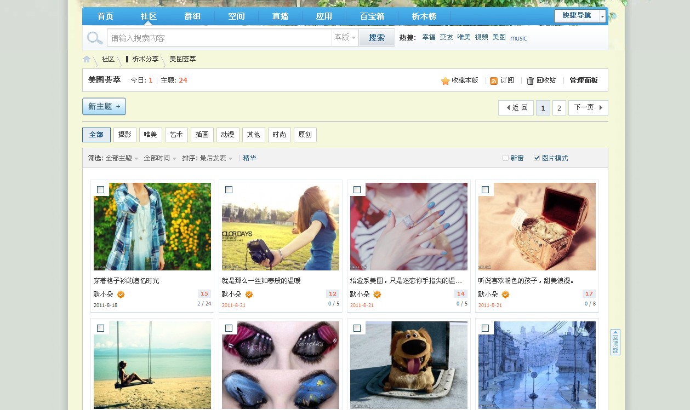Click the hot search term music
Image resolution: width=690 pixels, height=410 pixels.
coord(518,38)
